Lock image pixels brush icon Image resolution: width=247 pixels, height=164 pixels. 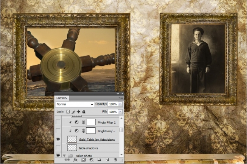pyautogui.click(x=73, y=112)
